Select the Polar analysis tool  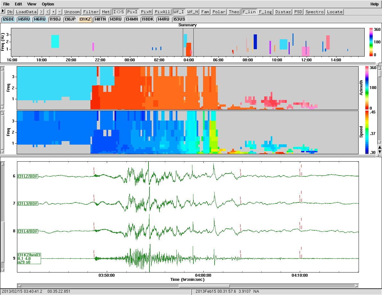pyautogui.click(x=219, y=12)
